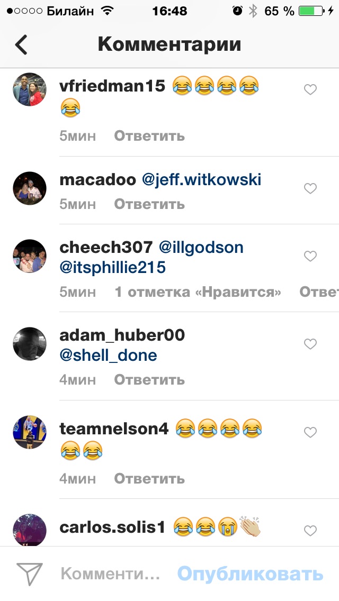Image resolution: width=339 pixels, height=601 pixels.
Task: Open the @shell_done mention link
Action: (108, 356)
